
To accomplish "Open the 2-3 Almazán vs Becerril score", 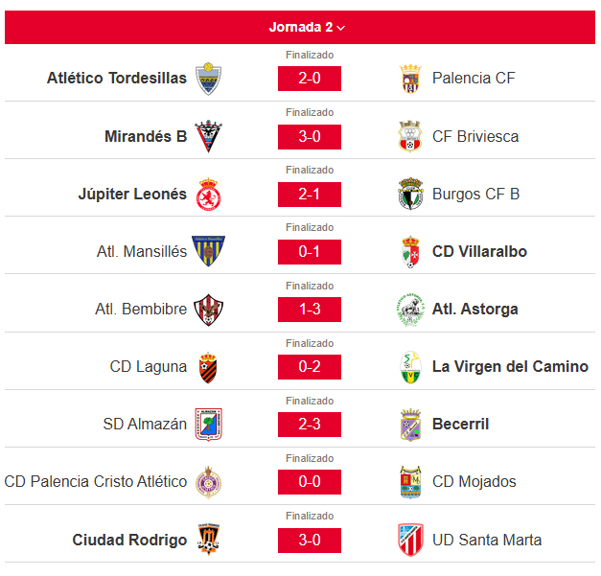I will point(310,425).
